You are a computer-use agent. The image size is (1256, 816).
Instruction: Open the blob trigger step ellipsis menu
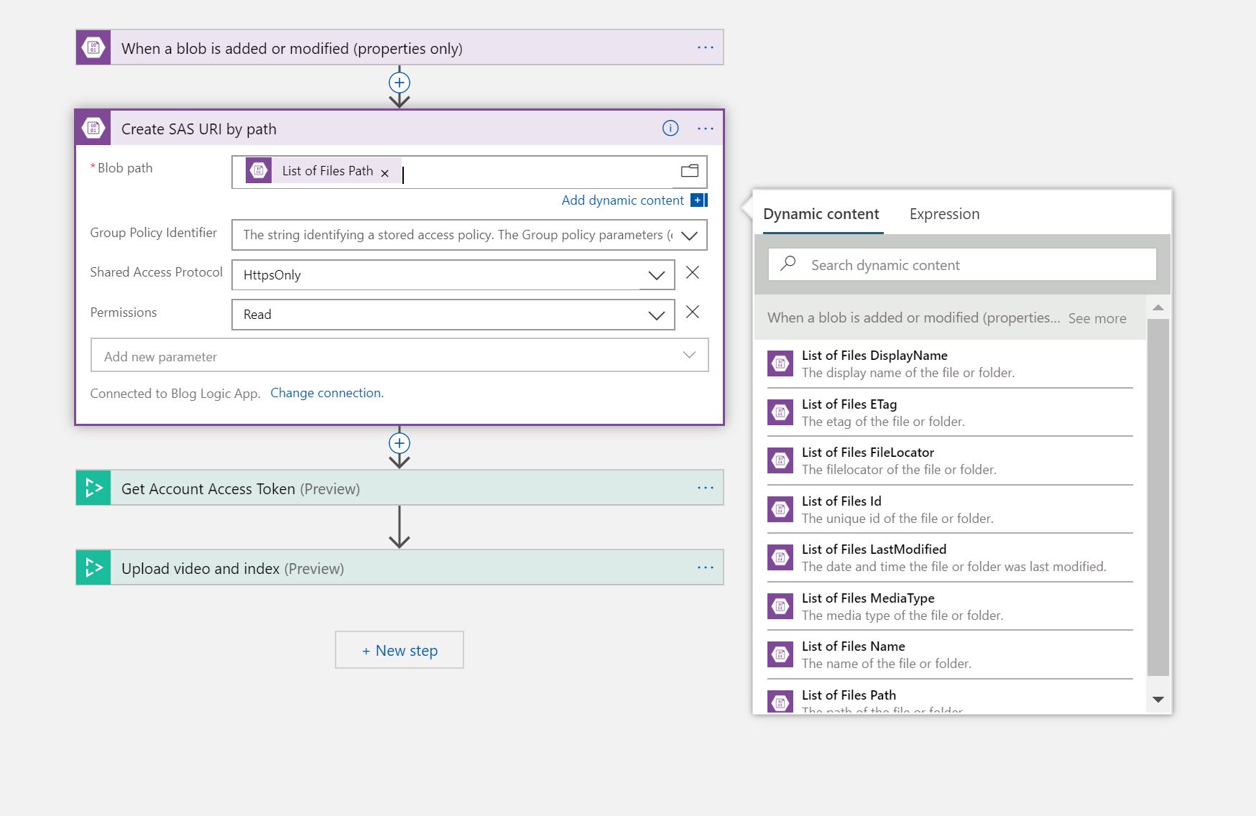click(706, 47)
